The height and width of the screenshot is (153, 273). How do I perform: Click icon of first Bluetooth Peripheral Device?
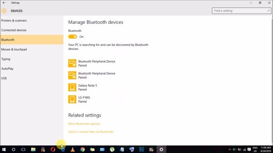[72, 63]
